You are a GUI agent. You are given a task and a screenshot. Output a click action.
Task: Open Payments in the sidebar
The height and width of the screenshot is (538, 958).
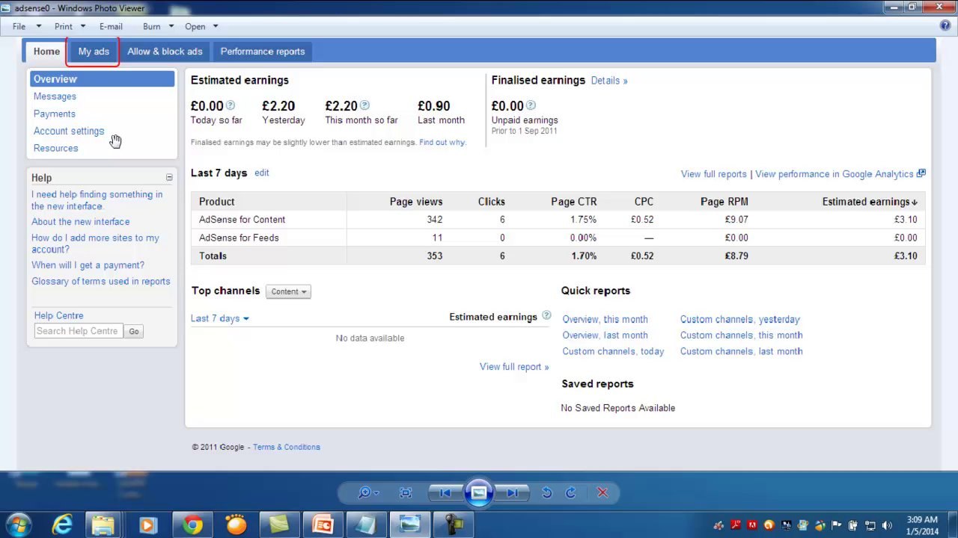coord(55,114)
